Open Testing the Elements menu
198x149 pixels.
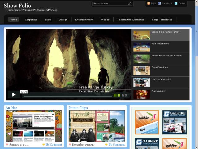(131, 20)
